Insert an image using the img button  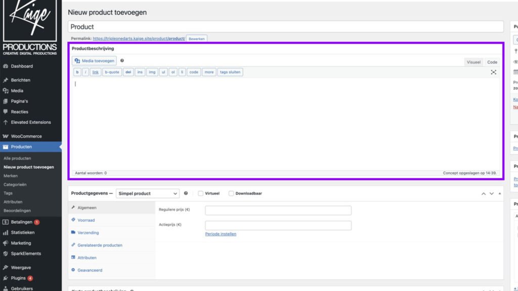point(152,72)
